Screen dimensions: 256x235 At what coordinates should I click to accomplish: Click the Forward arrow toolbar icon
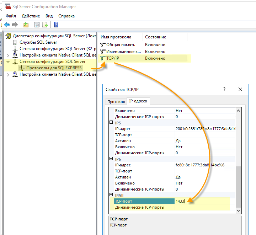click(15, 25)
